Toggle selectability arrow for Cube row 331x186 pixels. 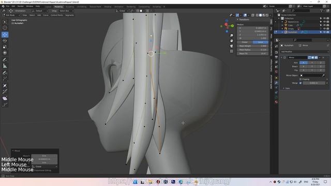point(321,25)
